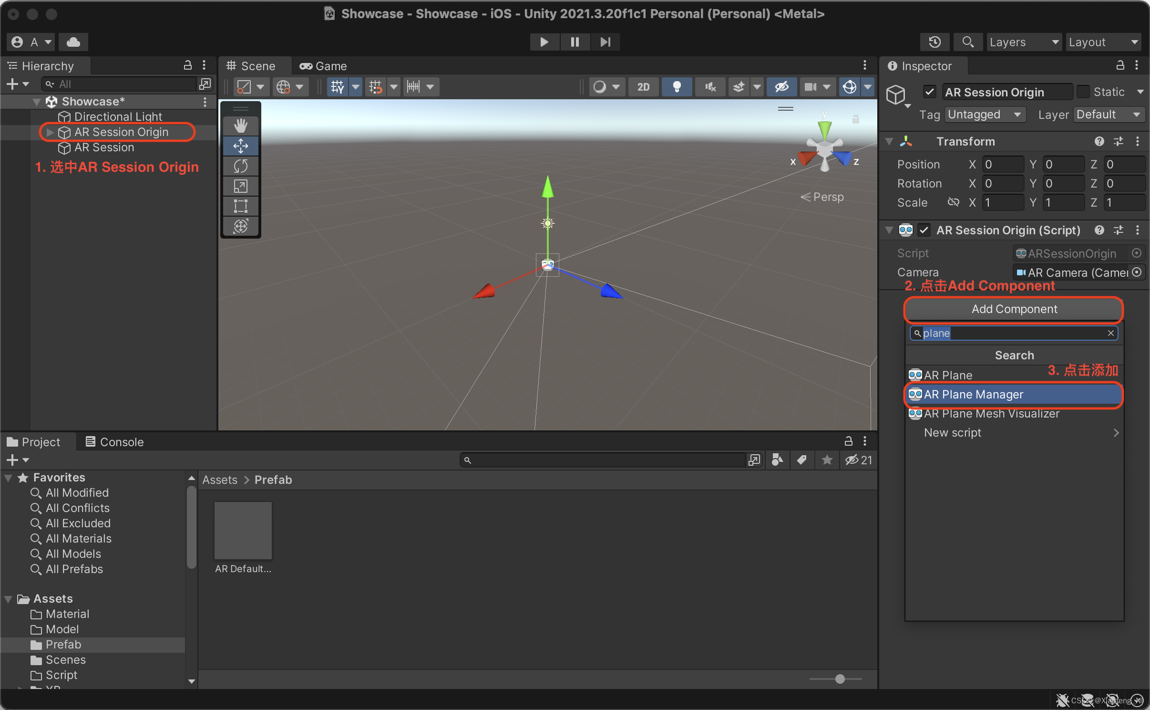Open the Unity cloud collaborate panel
Screen dimensions: 1150x710
(x=73, y=42)
